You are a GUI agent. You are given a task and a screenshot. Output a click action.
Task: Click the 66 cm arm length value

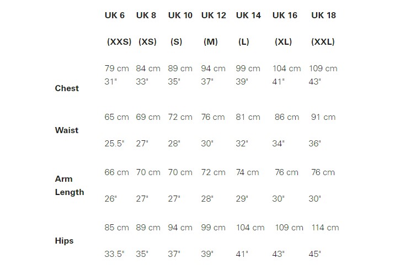116,172
